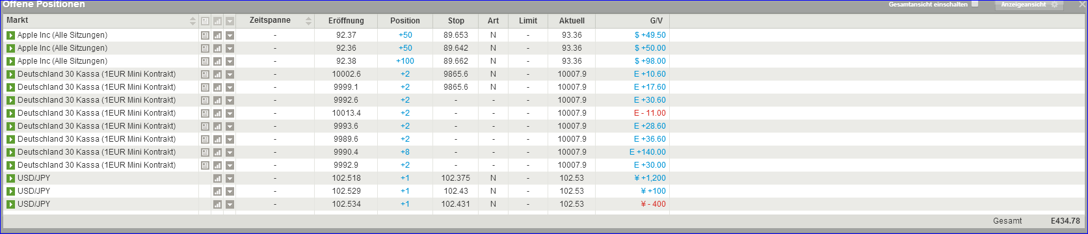1088x234 pixels.
Task: Click the chart icon in the table header
Action: pyautogui.click(x=217, y=21)
